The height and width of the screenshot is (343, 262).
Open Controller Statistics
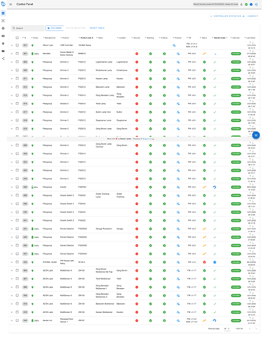click(x=228, y=16)
